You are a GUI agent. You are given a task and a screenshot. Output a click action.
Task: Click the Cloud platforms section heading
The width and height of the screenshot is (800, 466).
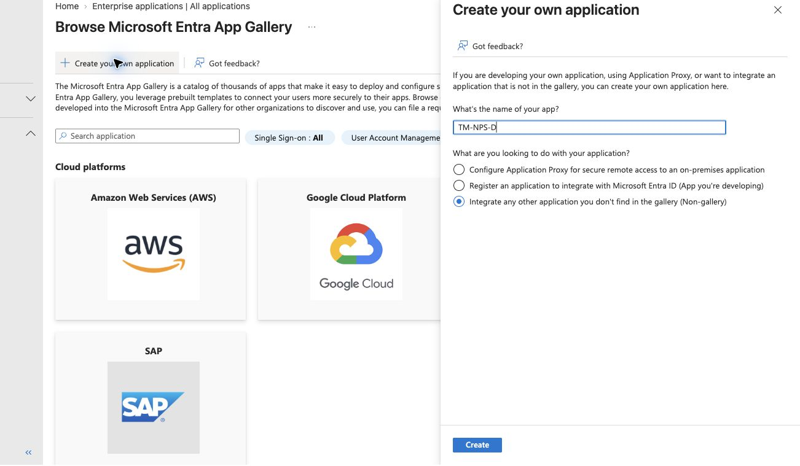click(x=90, y=167)
